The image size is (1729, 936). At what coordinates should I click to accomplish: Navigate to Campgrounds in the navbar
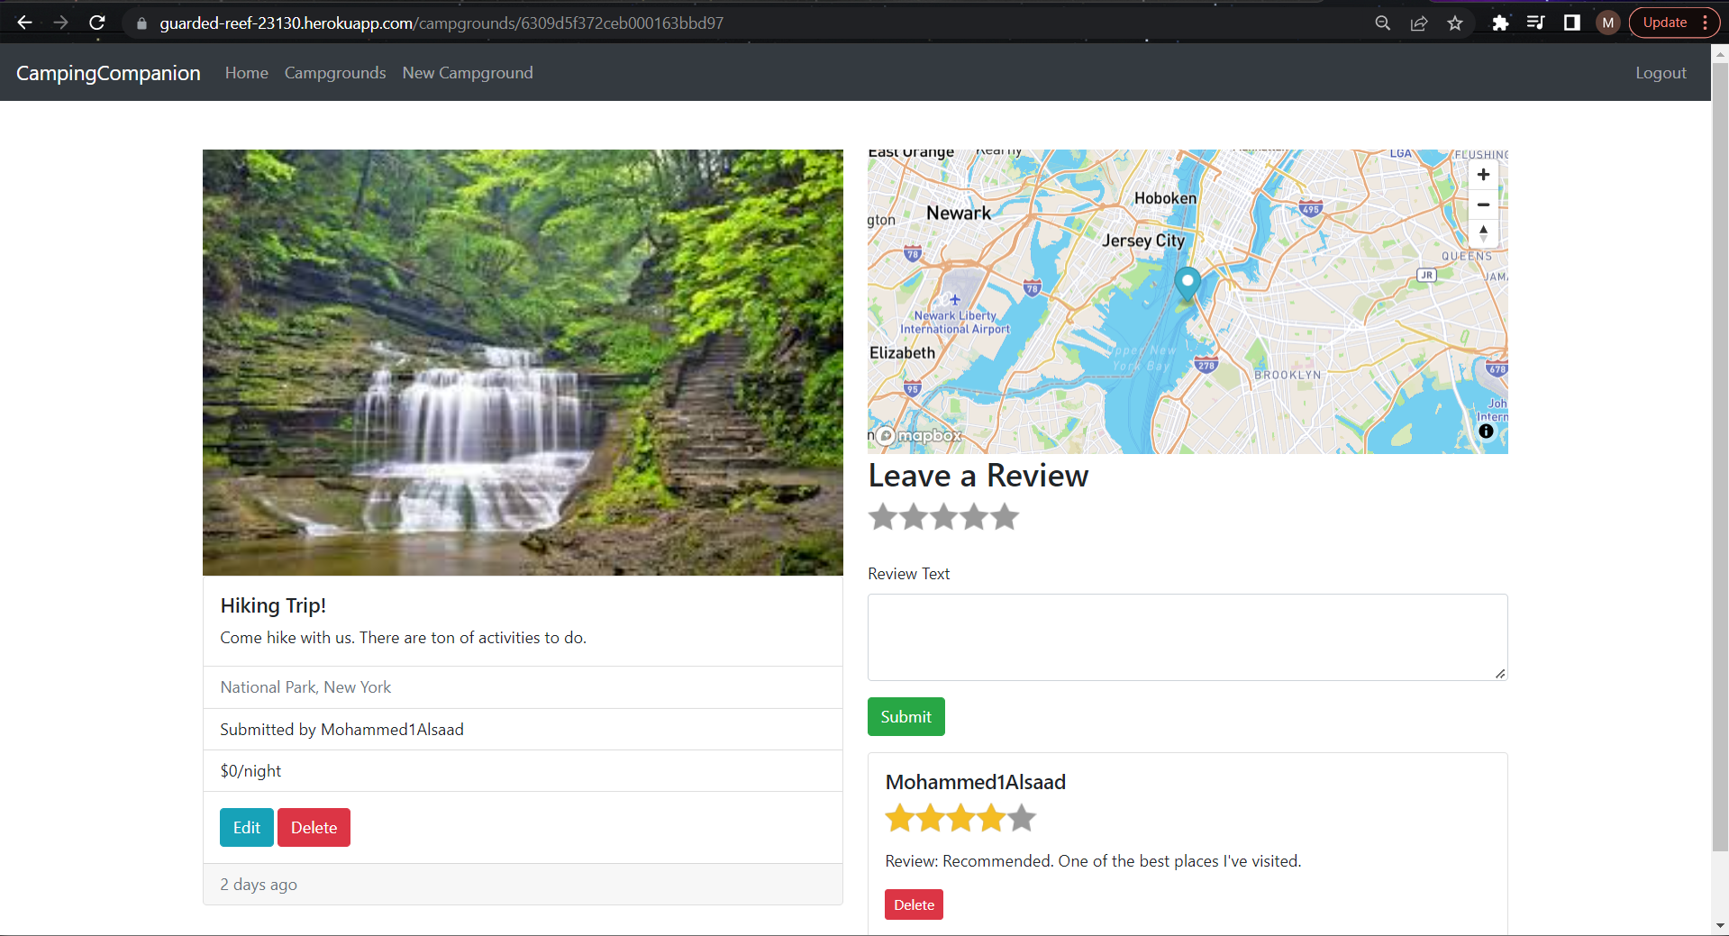pos(334,73)
